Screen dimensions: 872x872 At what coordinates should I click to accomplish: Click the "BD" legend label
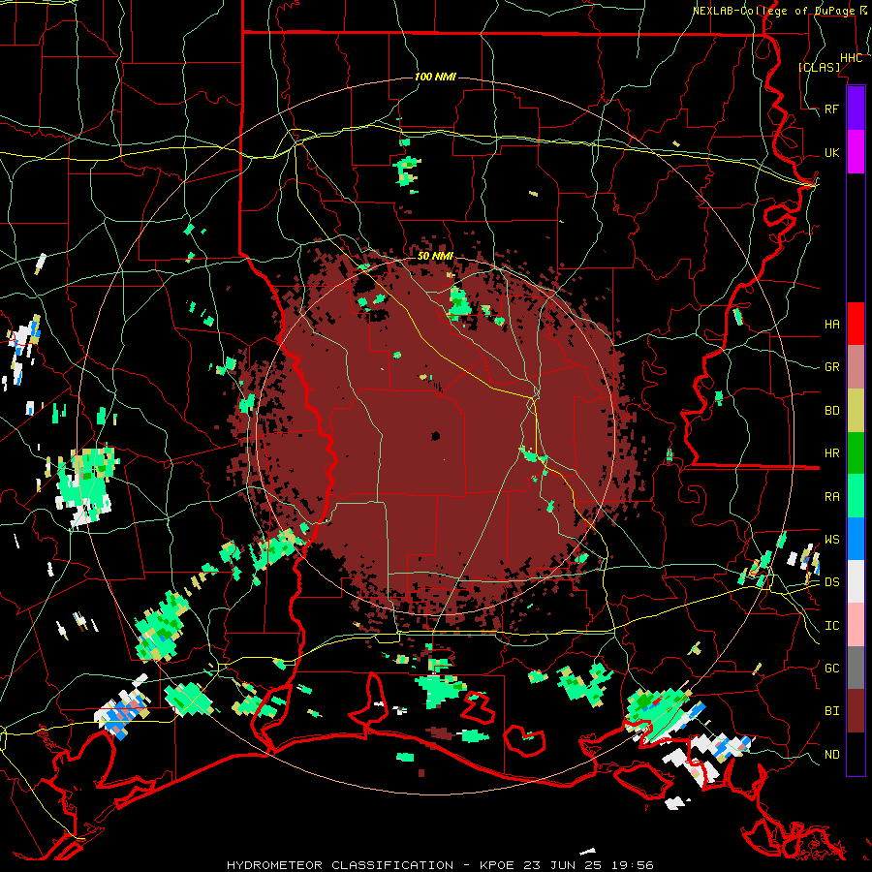pos(832,411)
